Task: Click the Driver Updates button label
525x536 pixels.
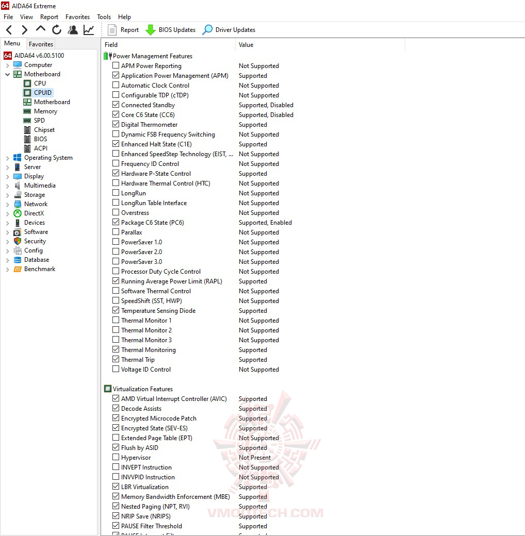Action: [235, 30]
